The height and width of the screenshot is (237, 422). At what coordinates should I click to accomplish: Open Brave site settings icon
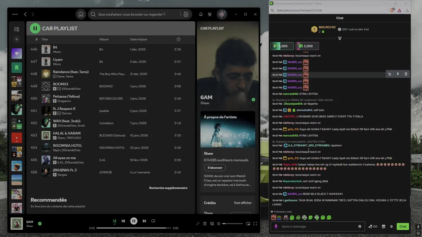272,10
